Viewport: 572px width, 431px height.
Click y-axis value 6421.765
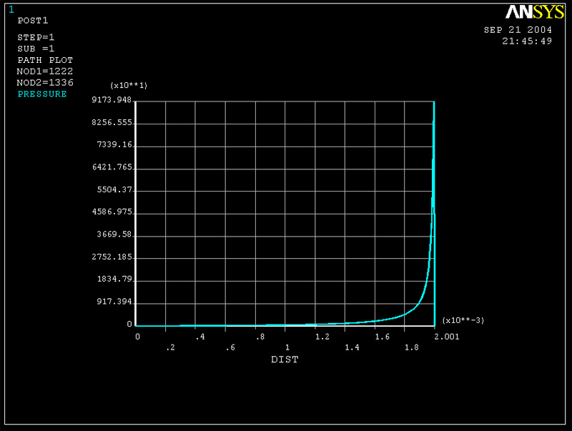click(112, 167)
